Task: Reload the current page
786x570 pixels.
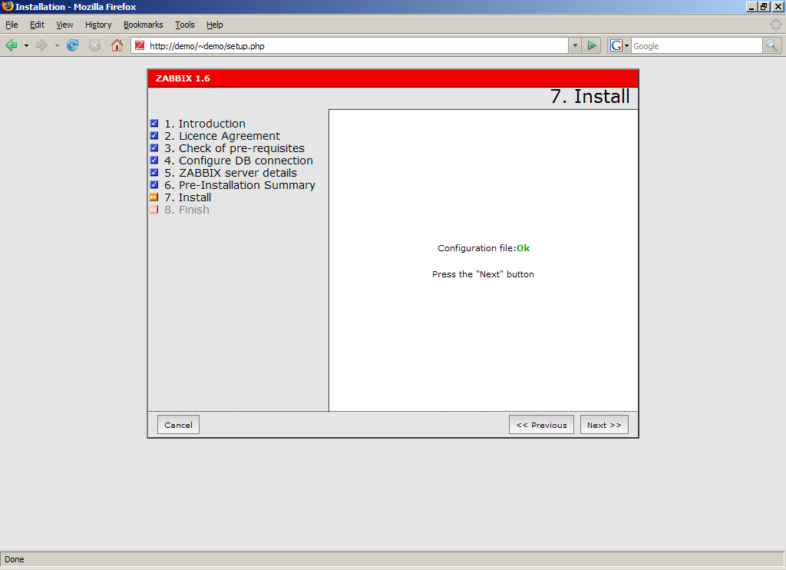Action: pyautogui.click(x=73, y=45)
